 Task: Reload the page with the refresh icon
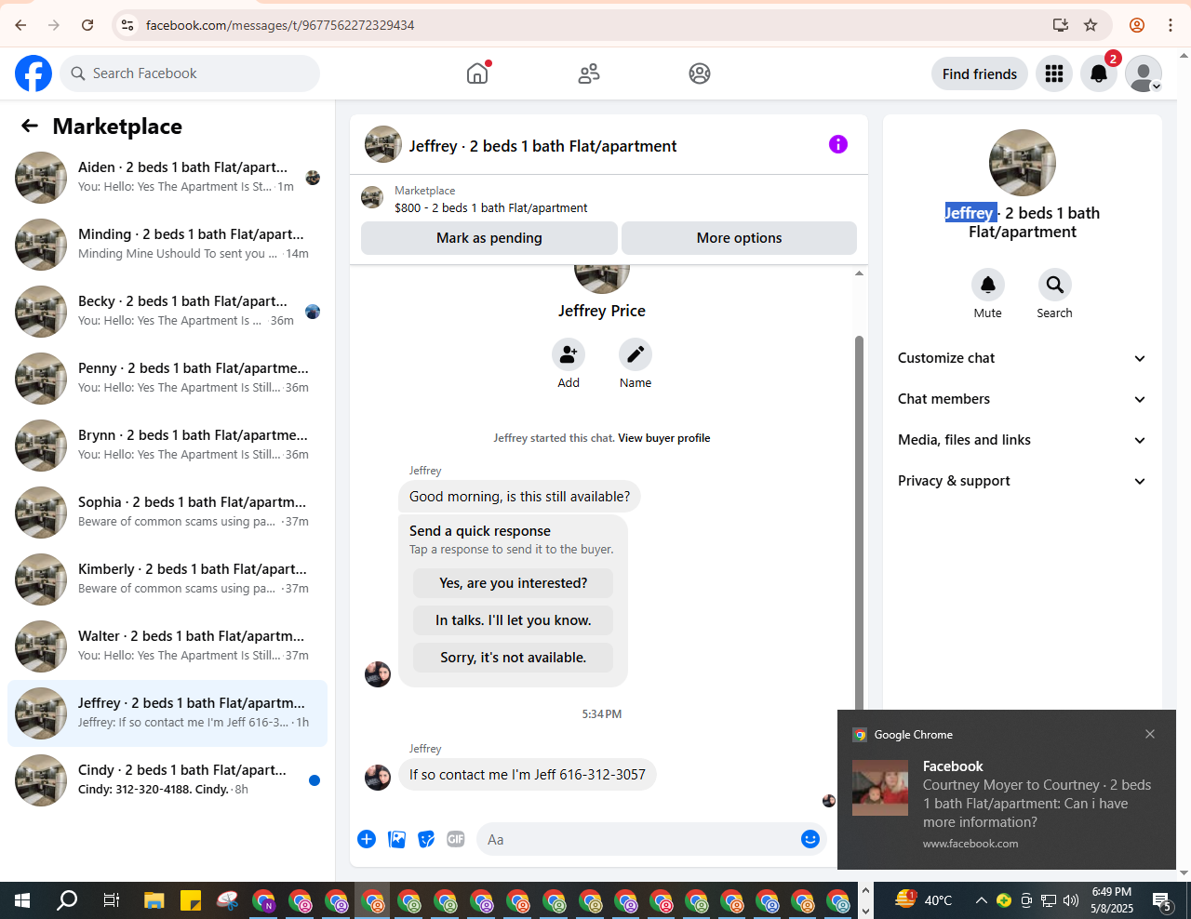(x=87, y=25)
